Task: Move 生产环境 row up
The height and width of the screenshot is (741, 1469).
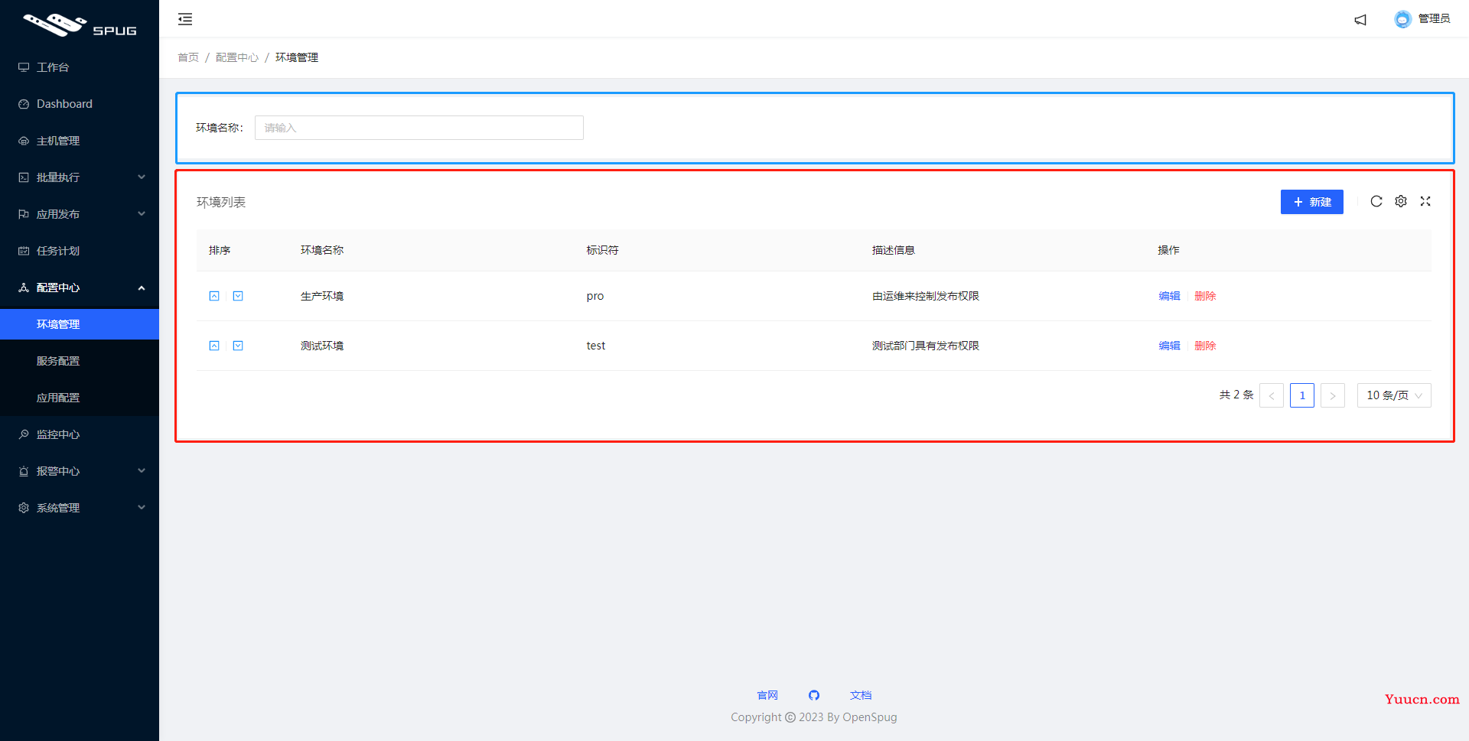Action: pos(214,296)
